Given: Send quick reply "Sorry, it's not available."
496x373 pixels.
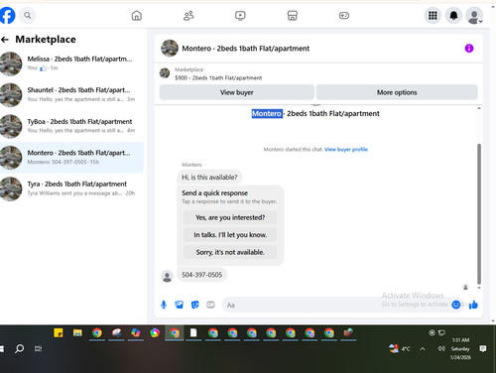Looking at the screenshot, I should pos(230,252).
